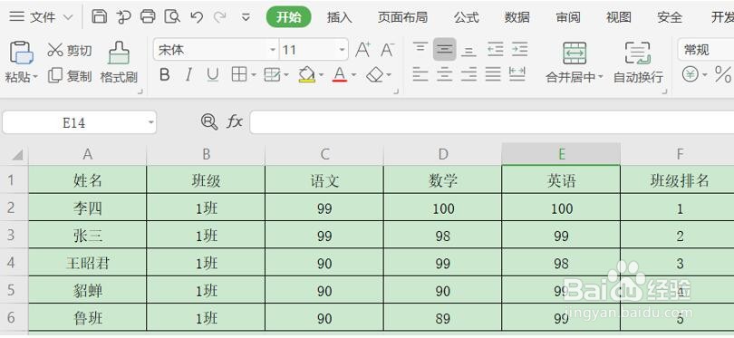Click the justify alignment icon

493,74
